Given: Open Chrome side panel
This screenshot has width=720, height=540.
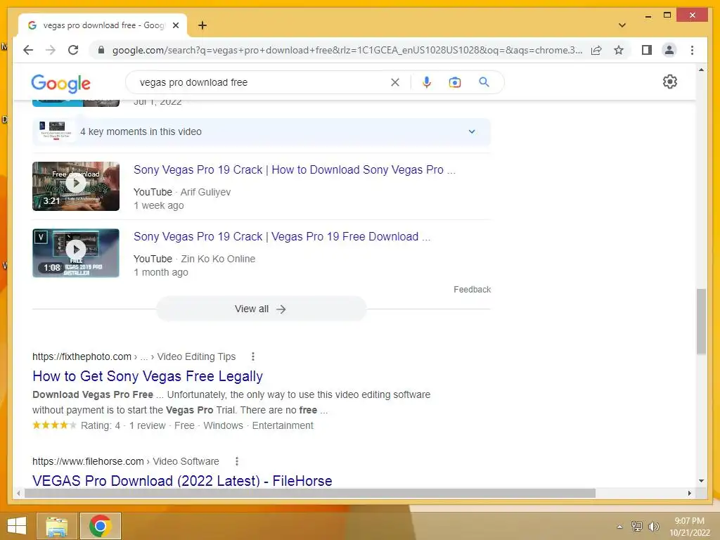Looking at the screenshot, I should click(x=647, y=50).
